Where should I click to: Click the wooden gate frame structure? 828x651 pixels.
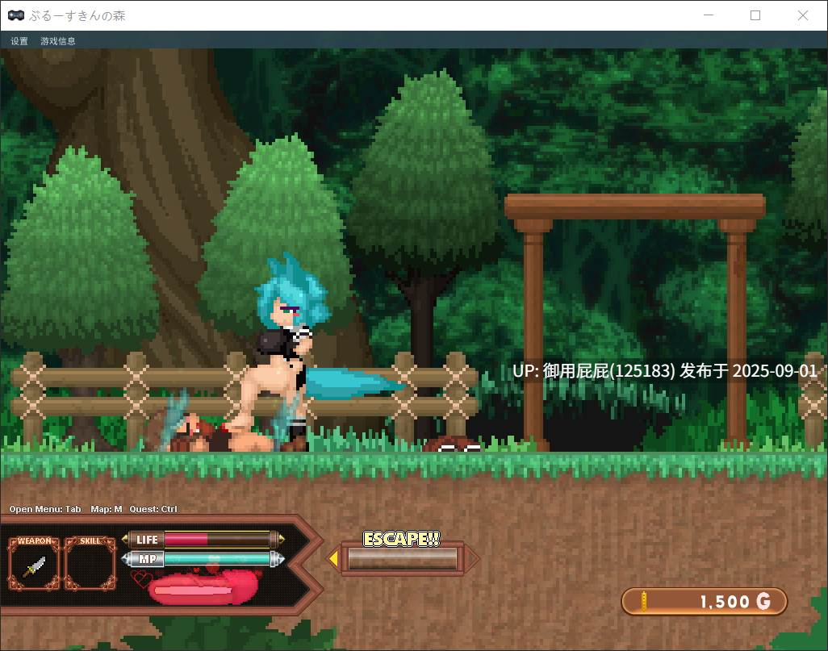click(x=635, y=321)
